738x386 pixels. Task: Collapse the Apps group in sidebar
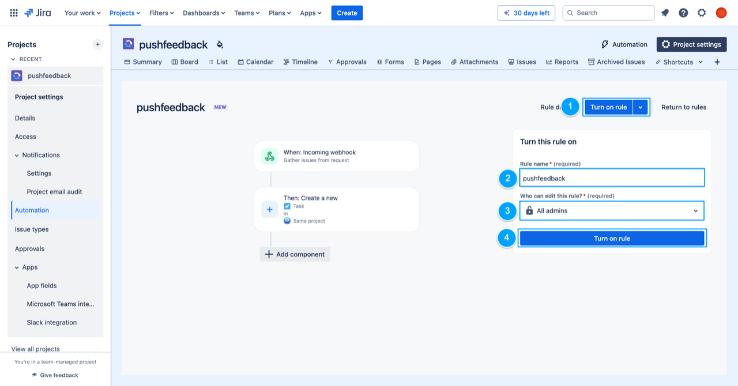17,267
